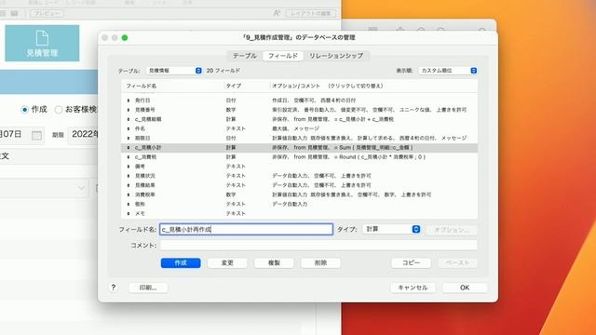
Task: Select the 見積状況 field row
Action: (300, 176)
